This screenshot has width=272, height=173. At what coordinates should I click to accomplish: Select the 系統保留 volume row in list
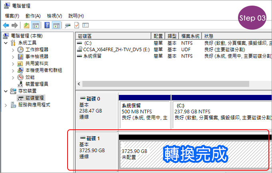point(174,56)
